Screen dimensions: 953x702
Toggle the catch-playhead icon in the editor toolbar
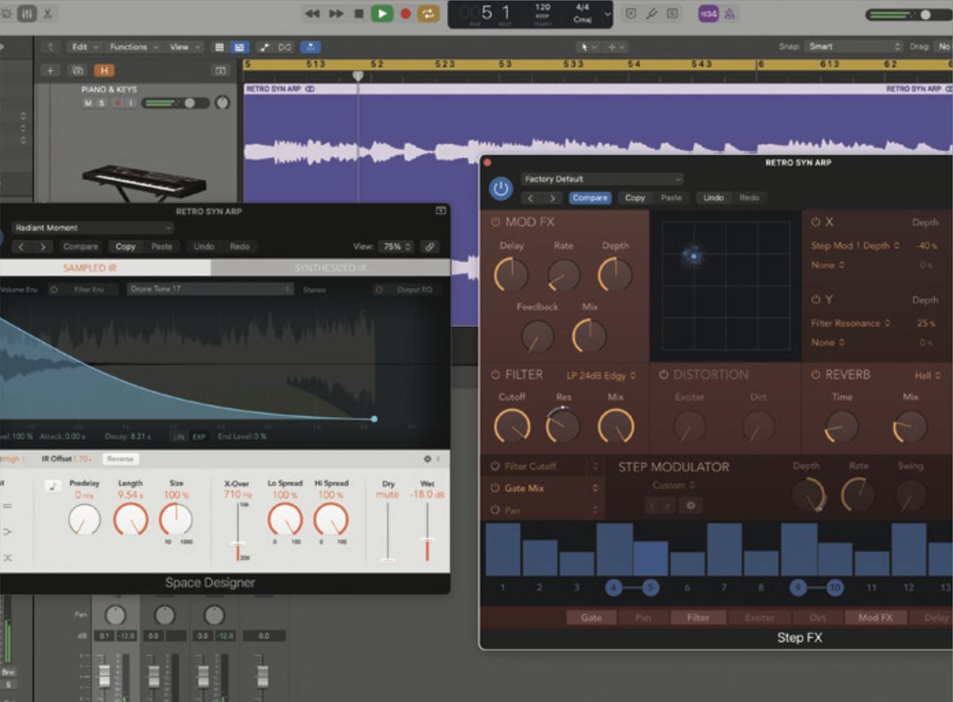tap(310, 47)
